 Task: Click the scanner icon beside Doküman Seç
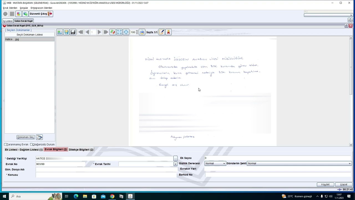pyautogui.click(x=39, y=137)
